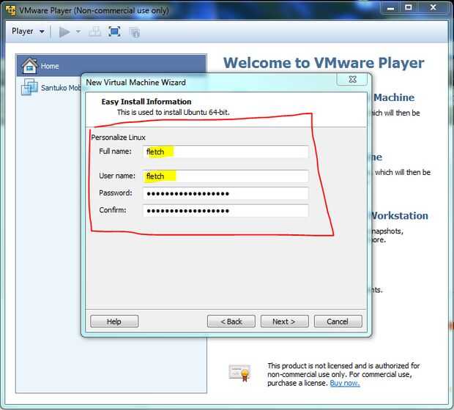
Task: Cancel the wizard
Action: click(338, 321)
